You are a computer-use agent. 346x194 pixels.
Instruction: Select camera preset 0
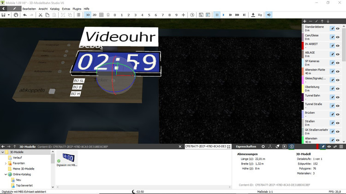[115, 15]
